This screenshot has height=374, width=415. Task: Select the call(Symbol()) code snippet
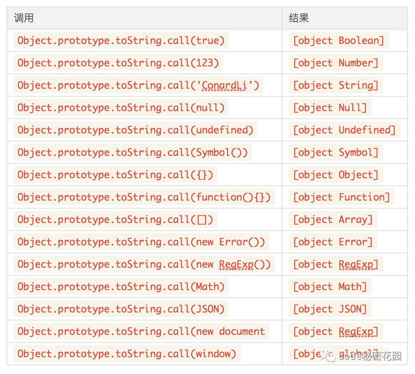pyautogui.click(x=133, y=152)
